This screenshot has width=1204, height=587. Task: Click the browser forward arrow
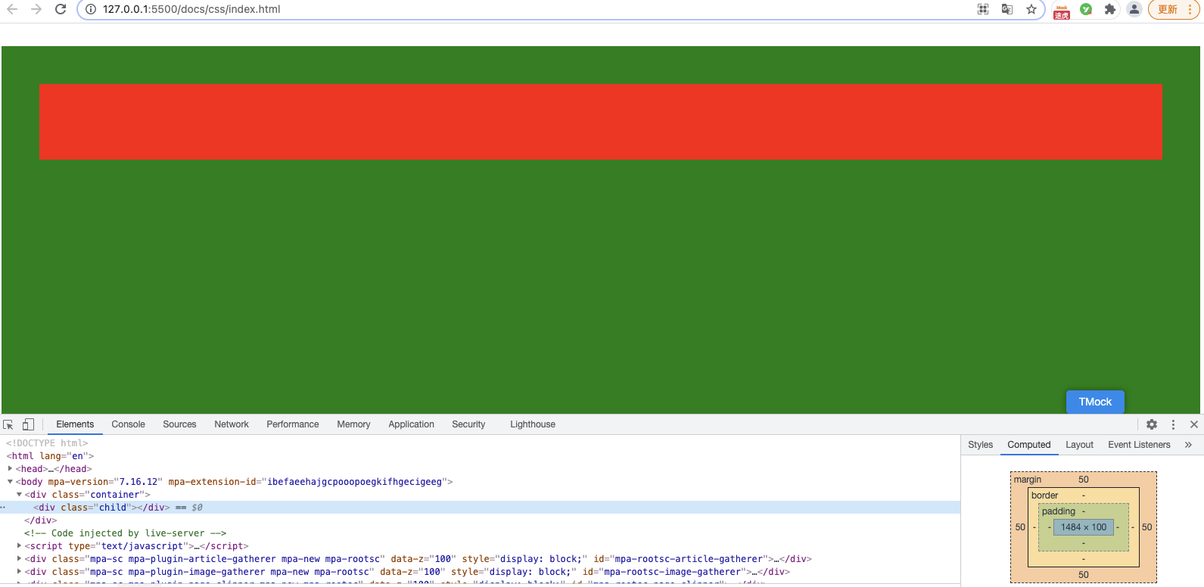tap(36, 9)
